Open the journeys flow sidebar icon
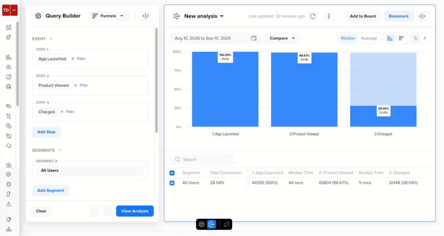This screenshot has height=236, width=444. [9, 116]
